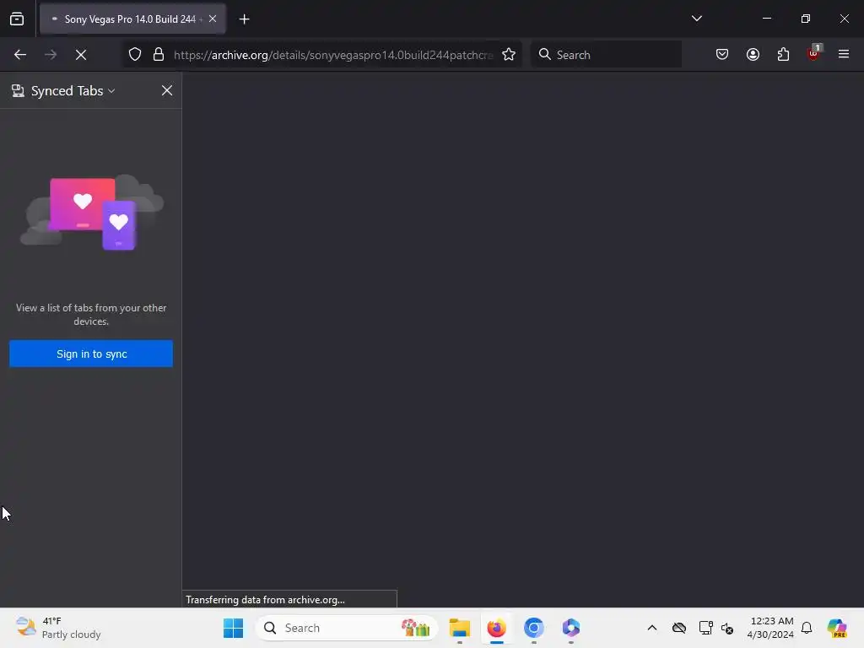Click the Windows taskbar Search box
This screenshot has height=648, width=864.
click(x=347, y=628)
